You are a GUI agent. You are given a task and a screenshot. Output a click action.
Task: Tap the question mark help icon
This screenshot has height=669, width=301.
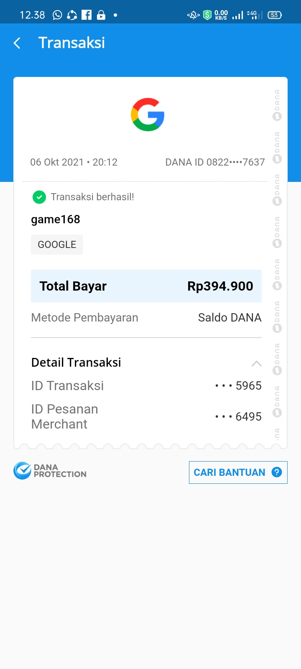pyautogui.click(x=276, y=472)
